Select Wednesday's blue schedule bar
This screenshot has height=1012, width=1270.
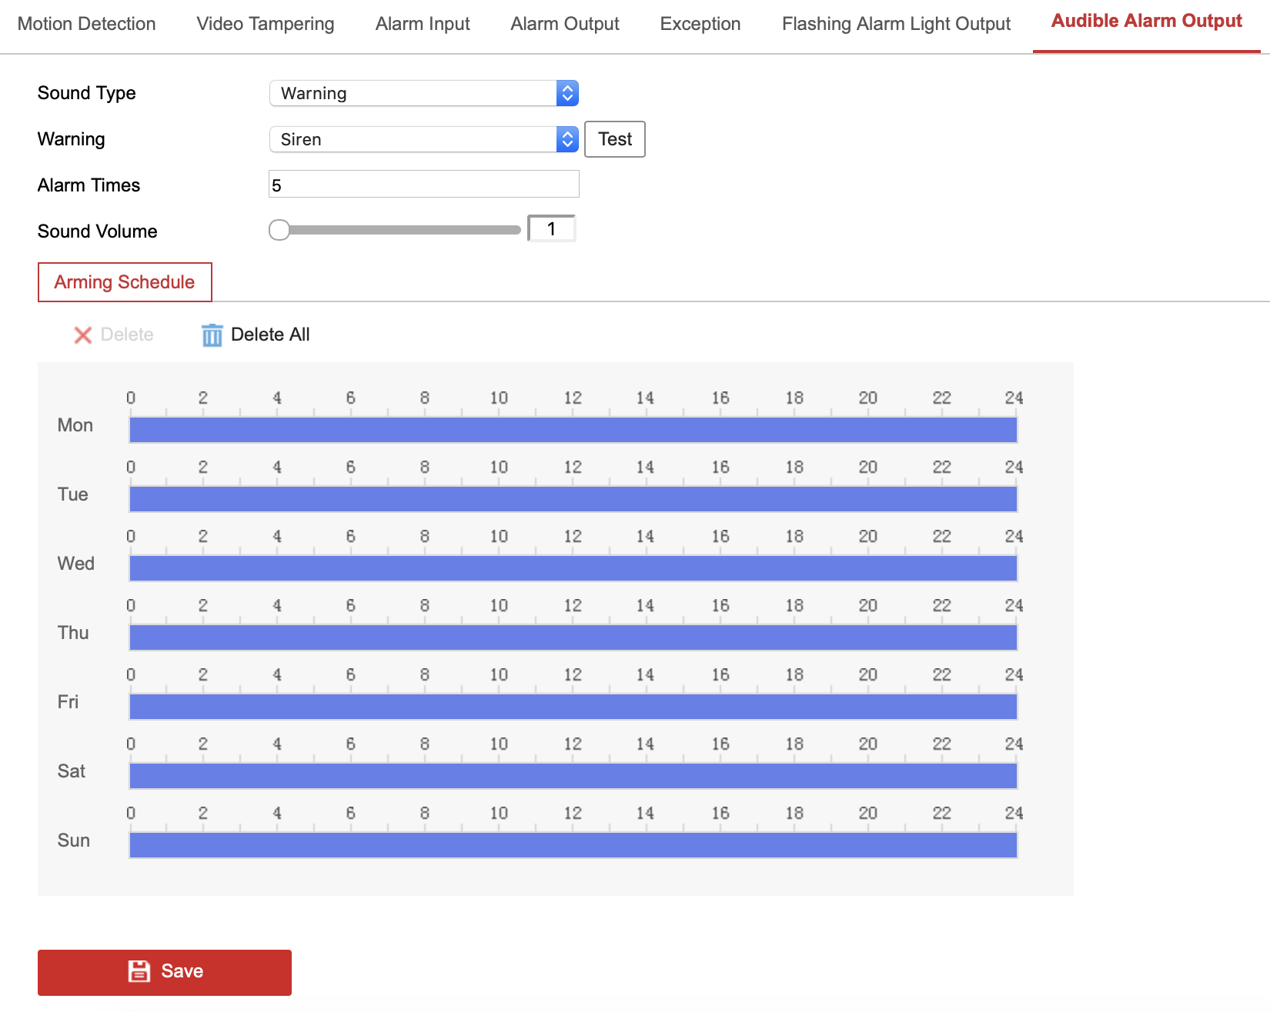(573, 568)
